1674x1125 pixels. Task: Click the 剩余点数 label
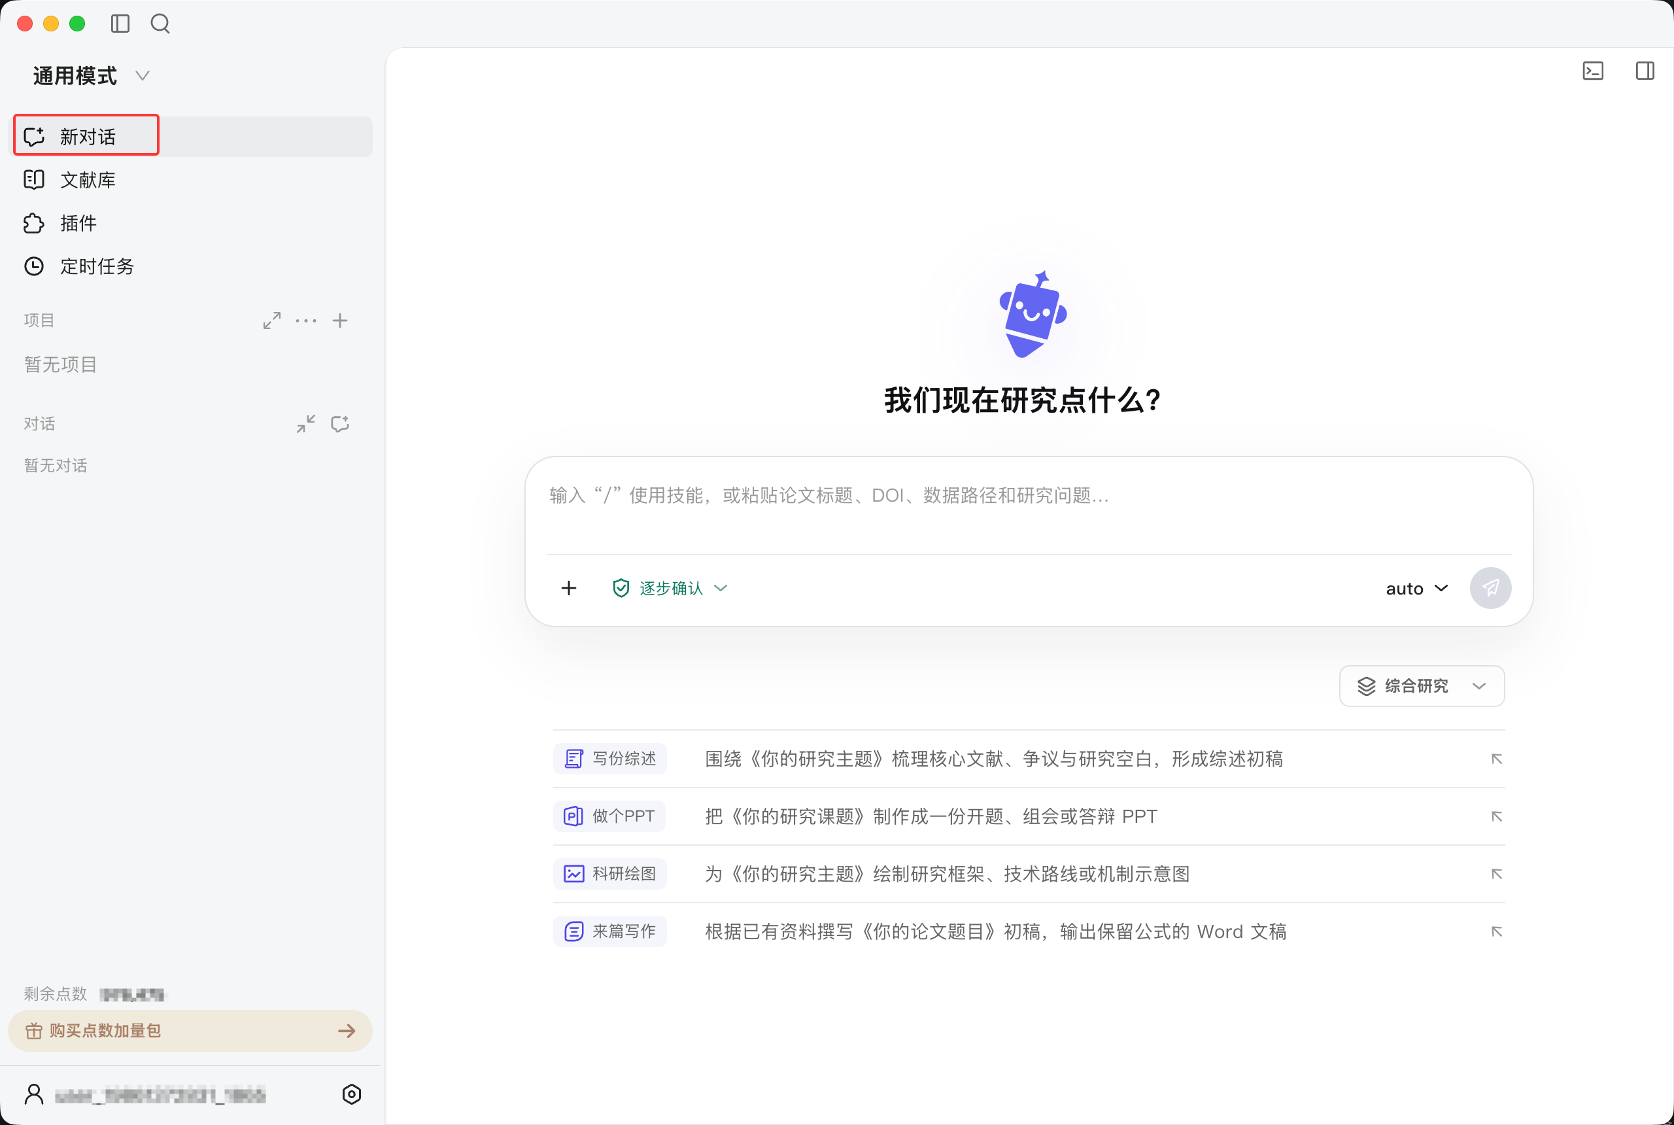click(55, 994)
